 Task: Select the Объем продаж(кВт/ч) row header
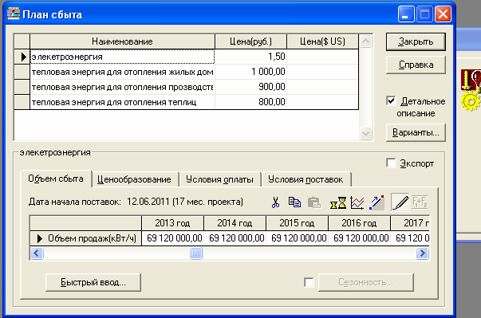tap(85, 238)
